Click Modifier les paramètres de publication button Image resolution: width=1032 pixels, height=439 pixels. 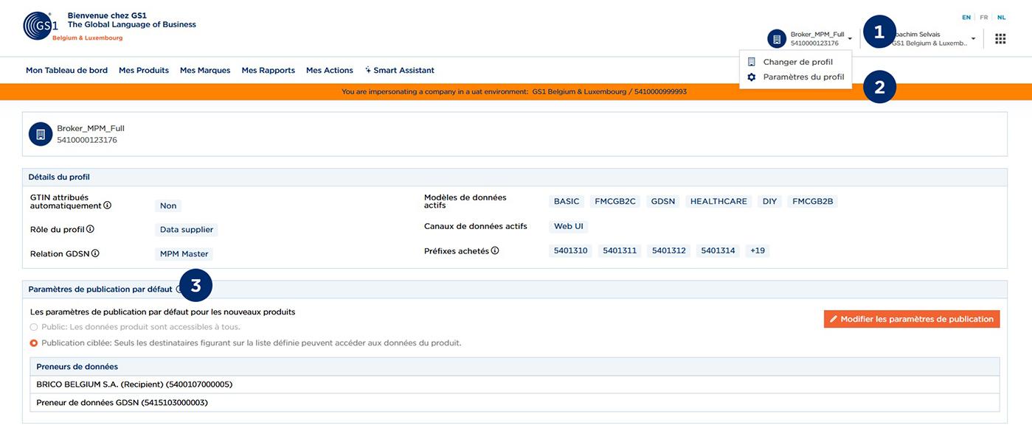[x=912, y=319]
